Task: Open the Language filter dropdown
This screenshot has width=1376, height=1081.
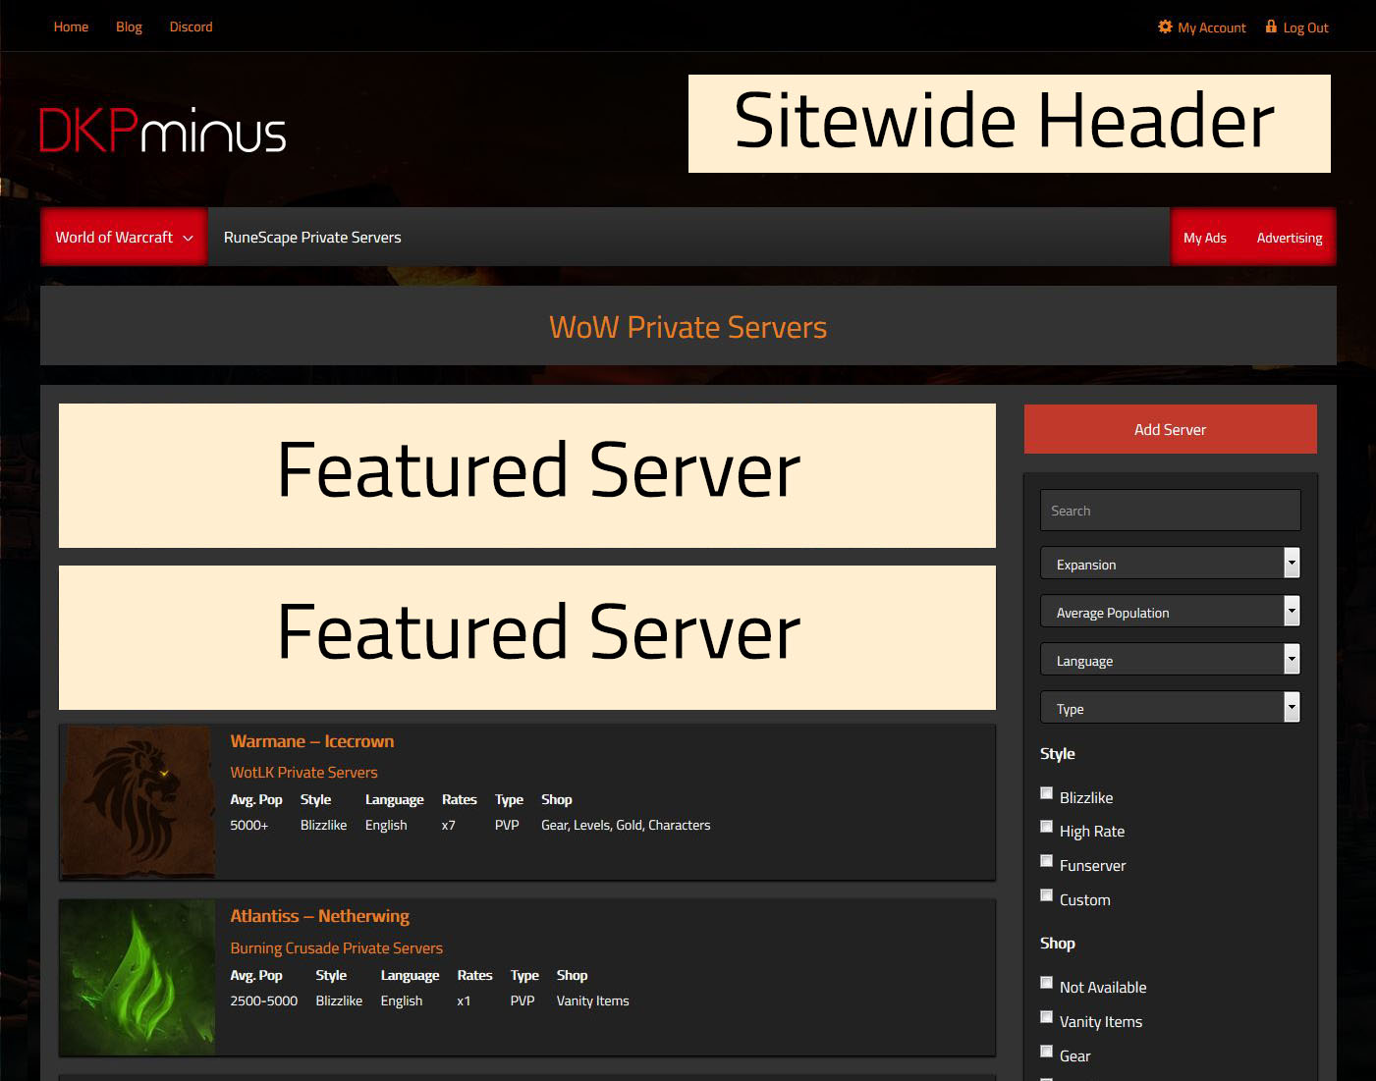Action: pos(1170,660)
